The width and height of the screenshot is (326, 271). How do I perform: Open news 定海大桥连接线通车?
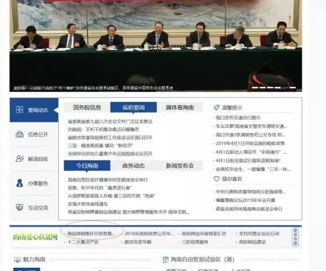coord(88,204)
